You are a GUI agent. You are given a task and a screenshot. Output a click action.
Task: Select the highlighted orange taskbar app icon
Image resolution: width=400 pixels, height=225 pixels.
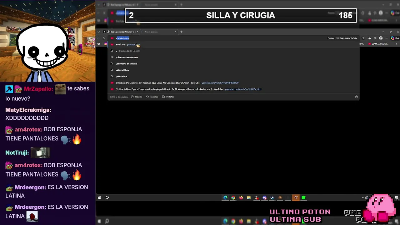(296, 197)
